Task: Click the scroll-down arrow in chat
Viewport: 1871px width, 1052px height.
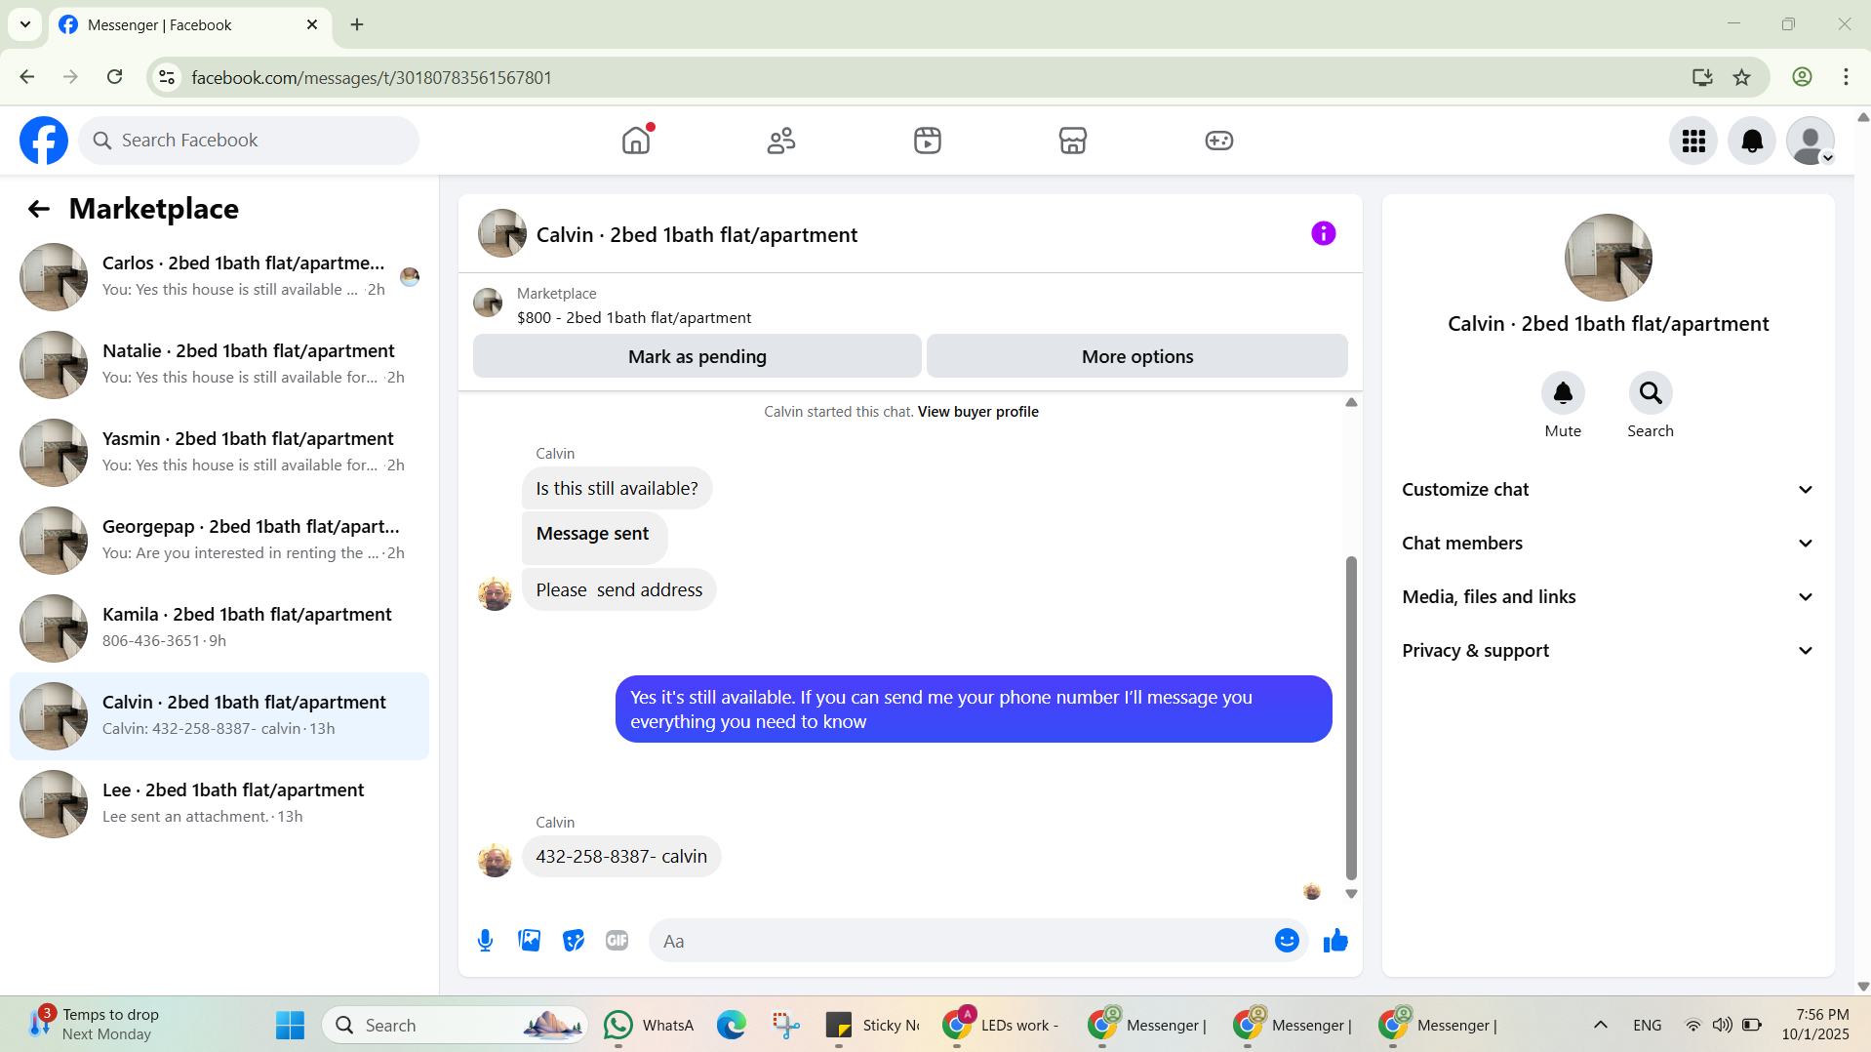Action: [1351, 894]
